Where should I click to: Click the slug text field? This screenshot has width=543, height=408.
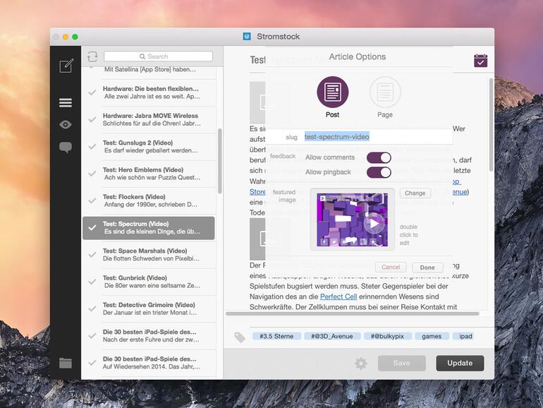coord(377,137)
